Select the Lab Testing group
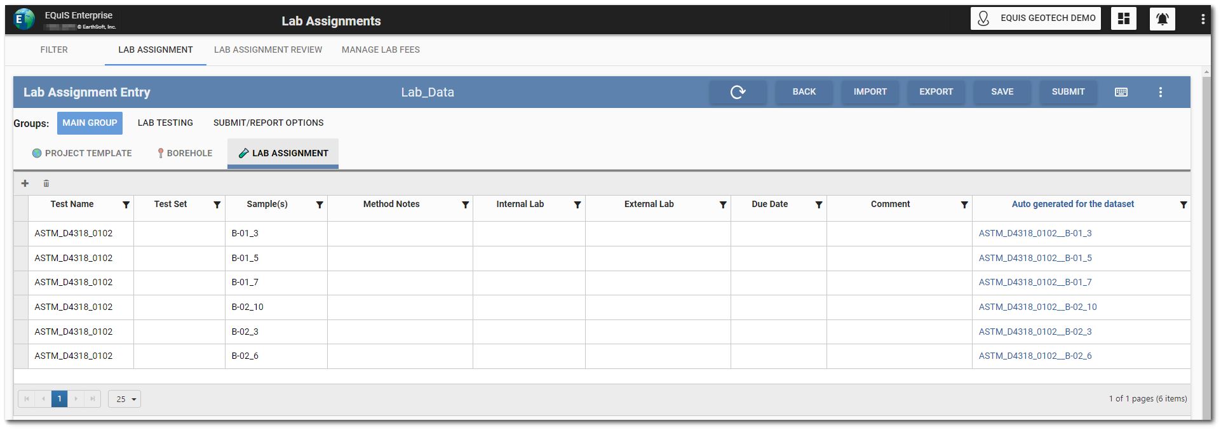1221x430 pixels. (165, 123)
